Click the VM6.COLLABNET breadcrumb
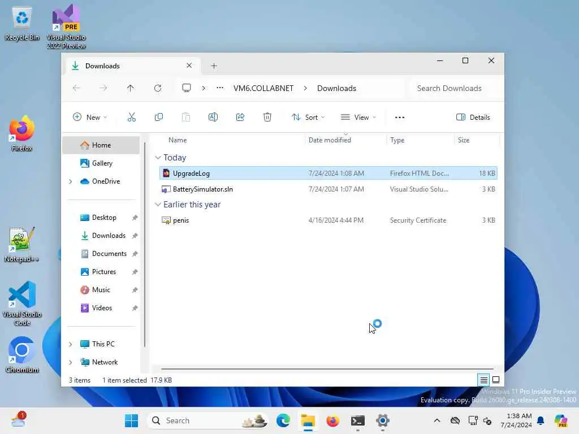 click(x=263, y=88)
